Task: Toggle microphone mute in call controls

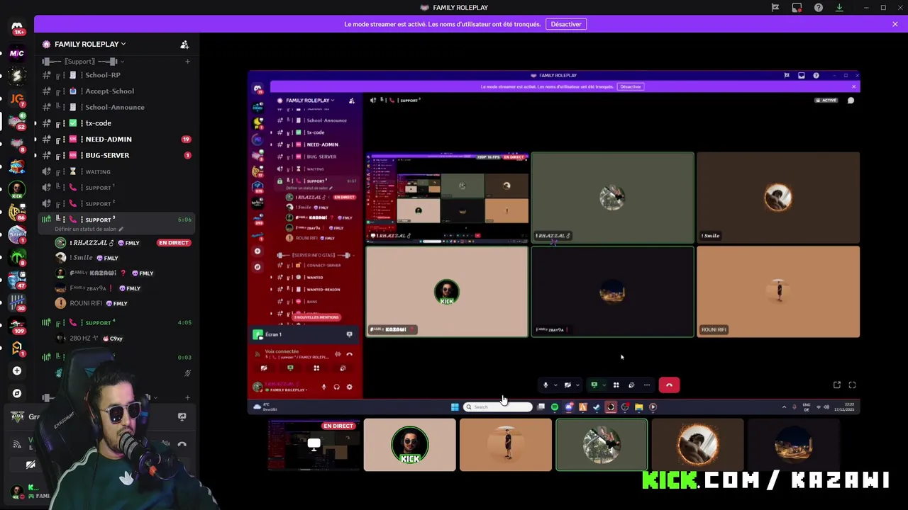Action: [546, 385]
